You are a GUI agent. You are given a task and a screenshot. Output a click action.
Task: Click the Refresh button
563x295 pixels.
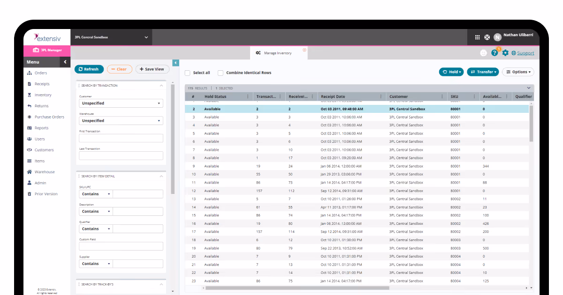tap(89, 69)
